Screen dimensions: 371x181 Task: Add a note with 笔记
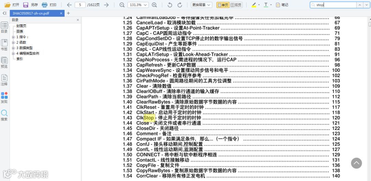click(282, 5)
